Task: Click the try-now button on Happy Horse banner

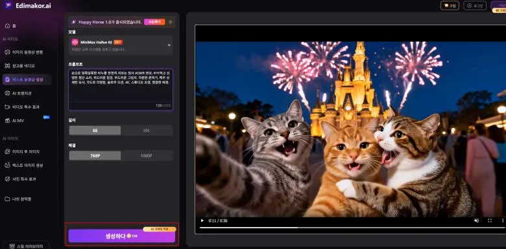Action: click(x=154, y=22)
